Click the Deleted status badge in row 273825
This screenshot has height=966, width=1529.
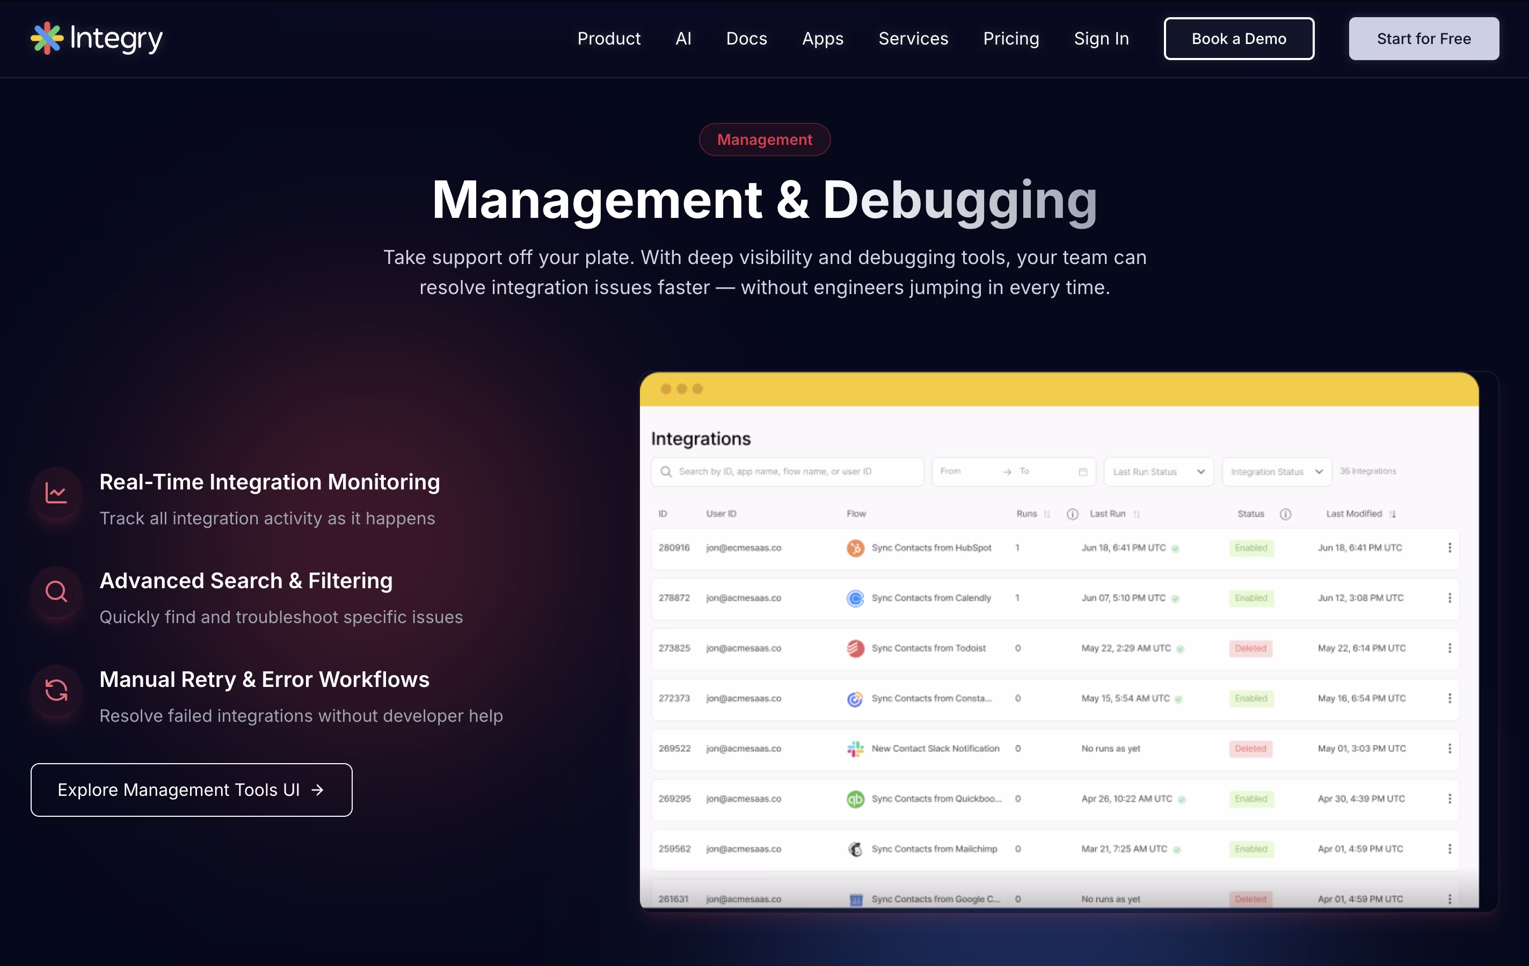click(1250, 648)
